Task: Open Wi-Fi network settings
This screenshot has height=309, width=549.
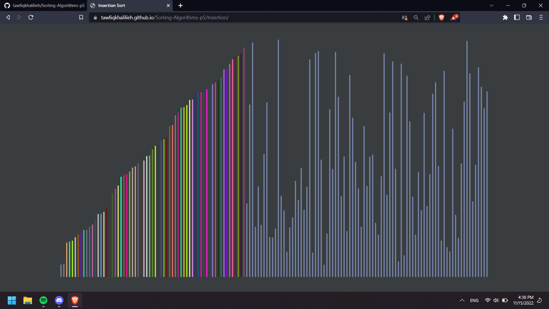Action: [x=487, y=300]
